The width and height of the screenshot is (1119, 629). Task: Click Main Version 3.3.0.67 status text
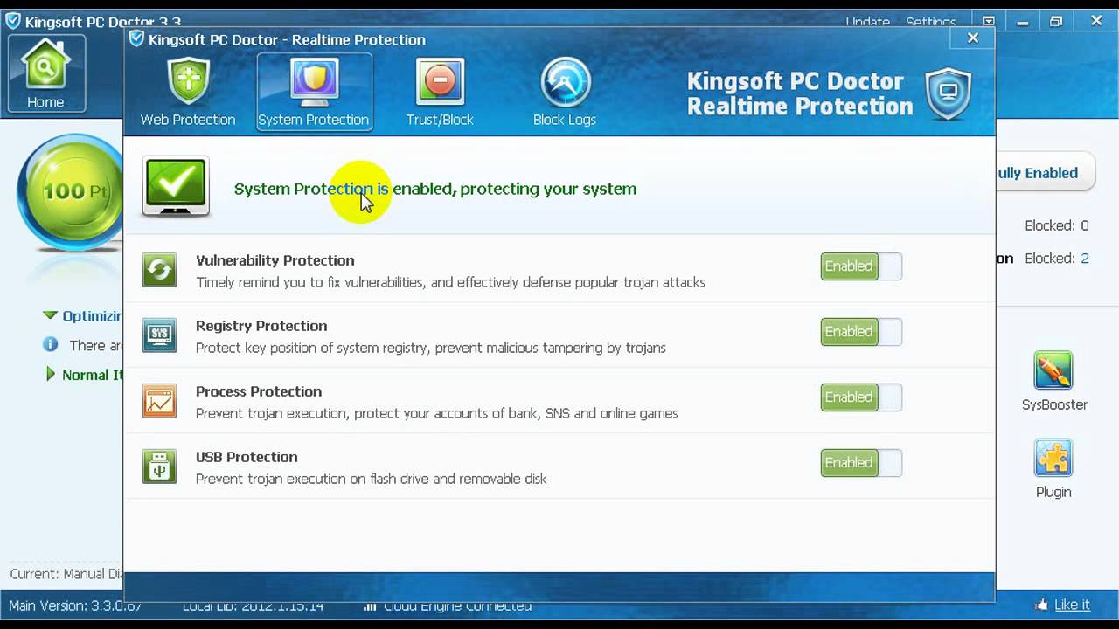click(x=75, y=605)
